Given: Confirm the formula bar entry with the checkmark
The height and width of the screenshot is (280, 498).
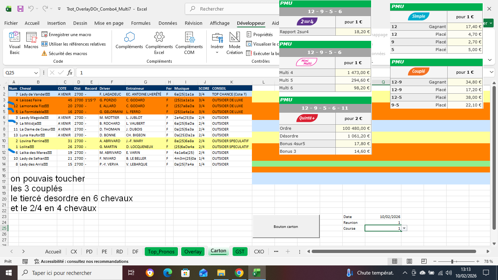Looking at the screenshot, I should 61,73.
